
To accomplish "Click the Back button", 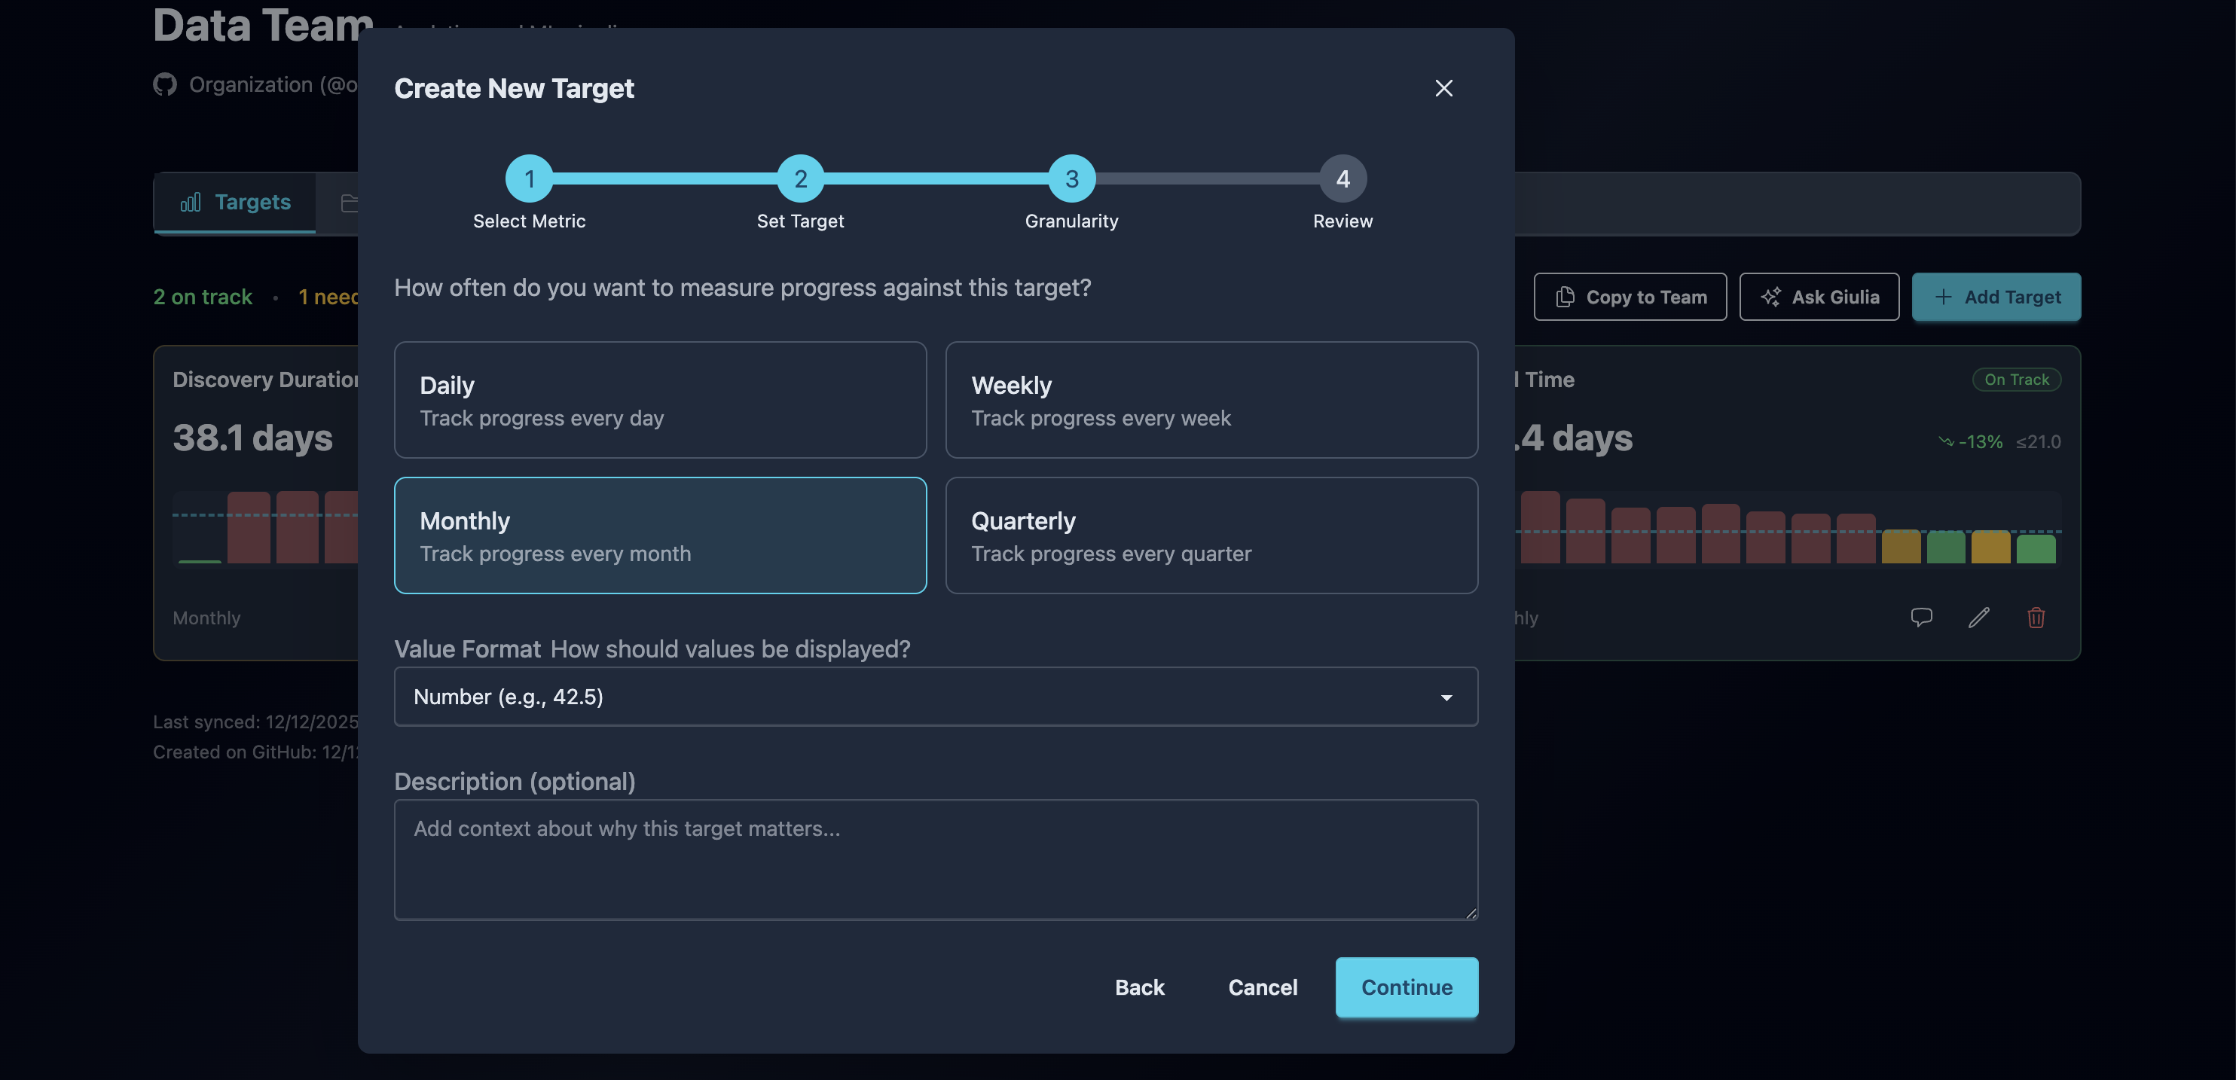I will click(1140, 987).
